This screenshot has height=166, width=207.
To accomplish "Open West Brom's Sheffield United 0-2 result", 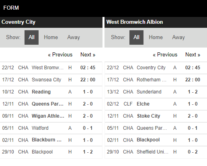I will (156, 152).
